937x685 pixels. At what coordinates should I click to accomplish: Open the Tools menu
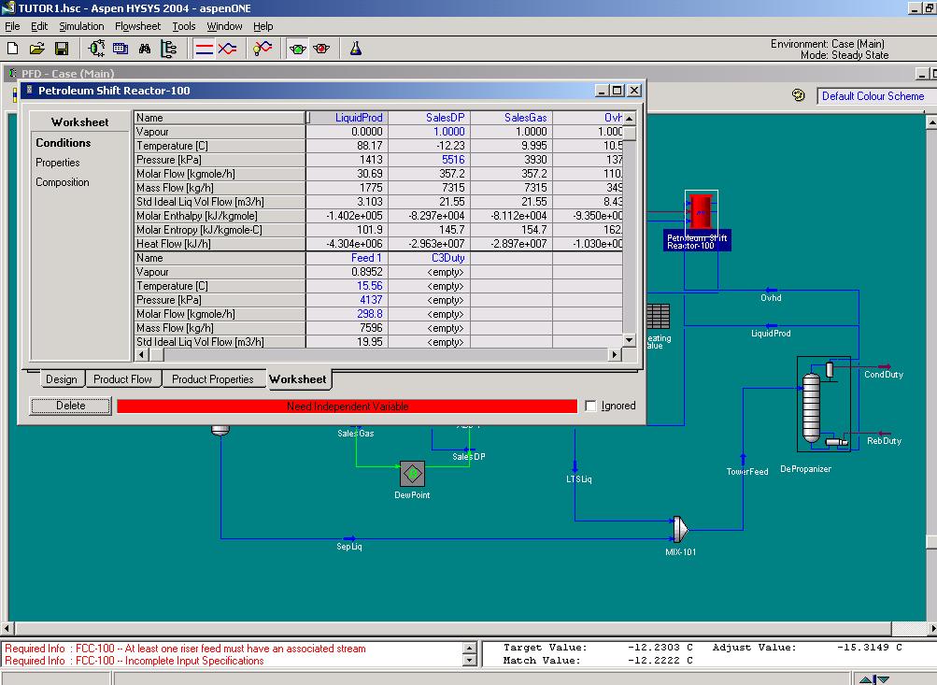(x=183, y=26)
